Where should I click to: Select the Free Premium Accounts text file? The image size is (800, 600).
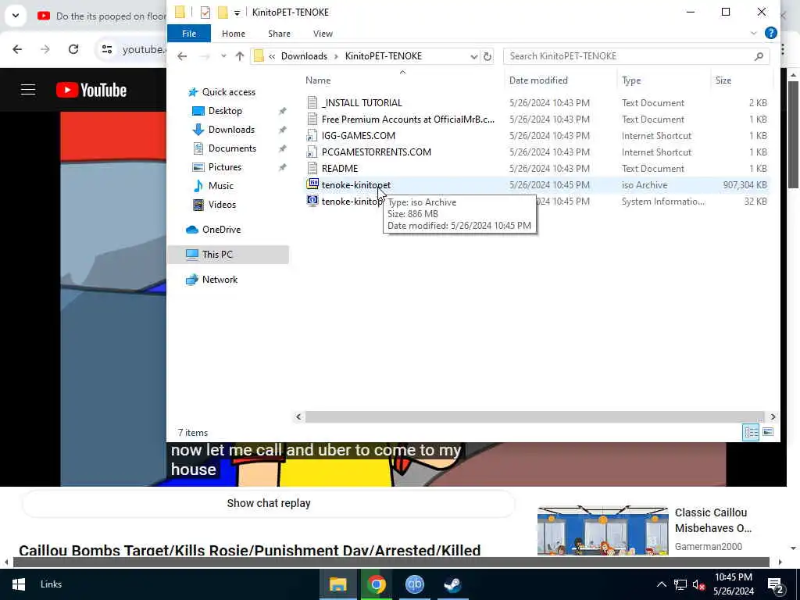coord(408,120)
